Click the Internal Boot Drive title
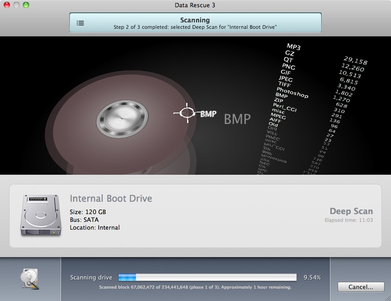The height and width of the screenshot is (301, 391). (111, 199)
